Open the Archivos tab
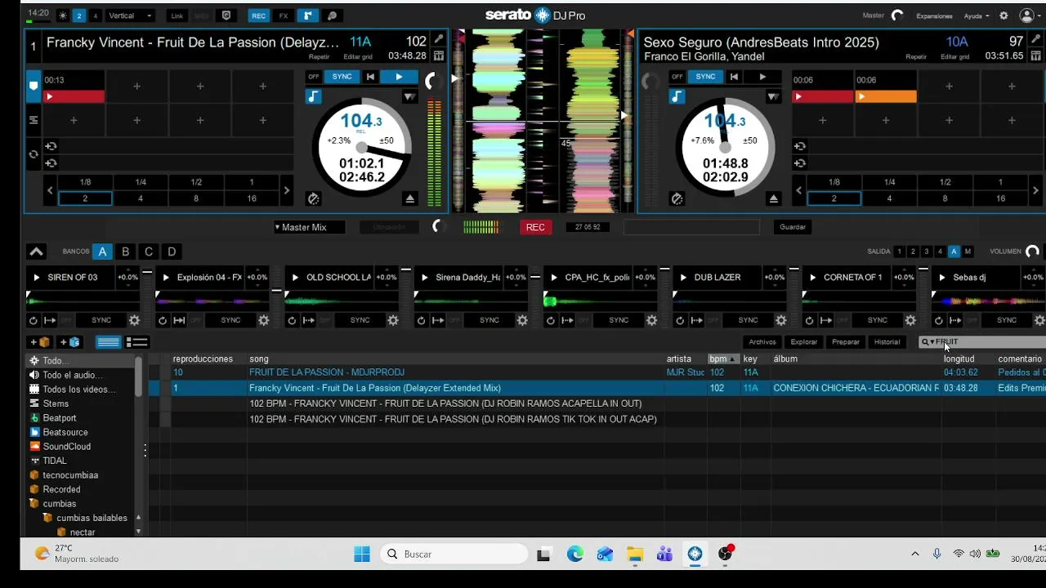The height and width of the screenshot is (588, 1046). click(762, 342)
